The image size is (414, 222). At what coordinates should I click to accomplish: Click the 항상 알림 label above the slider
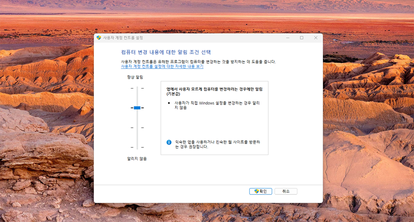pos(135,77)
